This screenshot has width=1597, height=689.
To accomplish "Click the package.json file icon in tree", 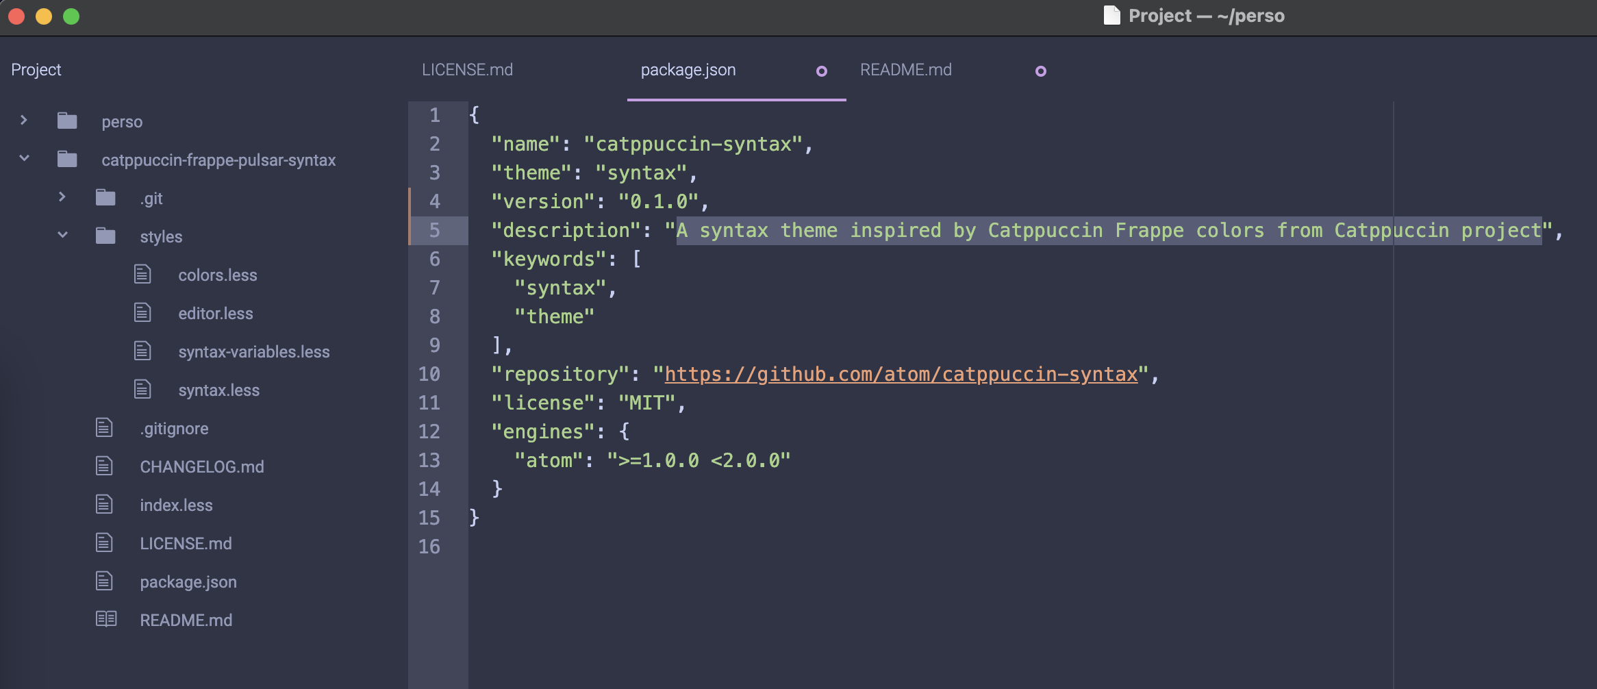I will (104, 581).
